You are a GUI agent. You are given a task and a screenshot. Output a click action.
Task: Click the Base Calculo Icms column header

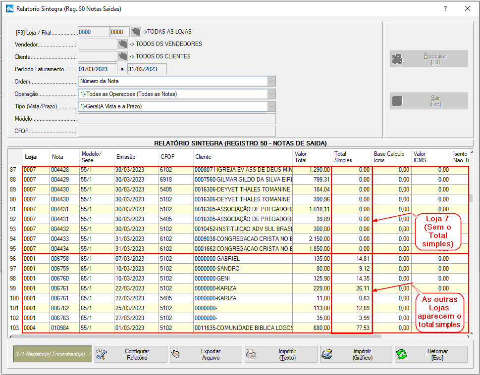click(391, 157)
